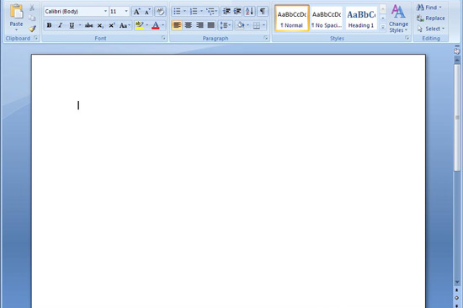Screen dimensions: 463x308
Task: Open the Font dialog launcher
Action: pyautogui.click(x=163, y=38)
